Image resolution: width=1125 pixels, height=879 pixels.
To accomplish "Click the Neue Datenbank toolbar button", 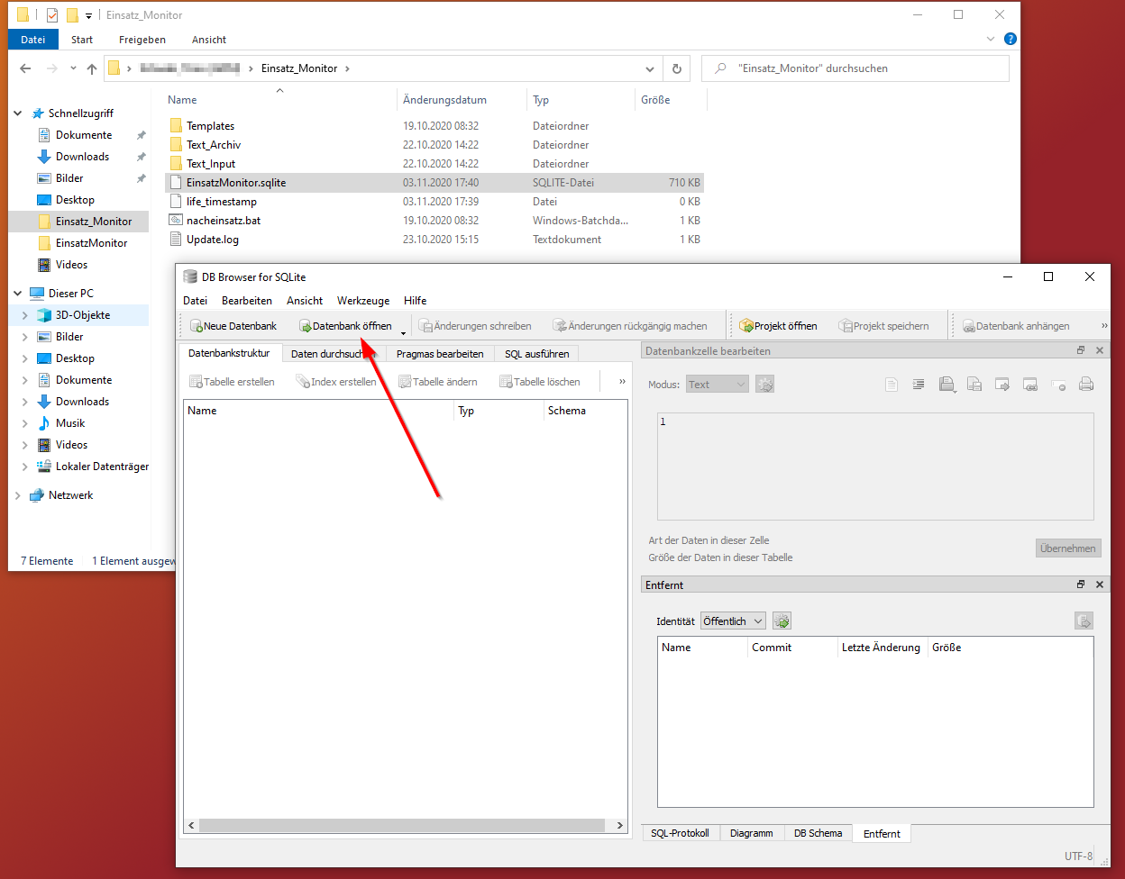I will coord(233,326).
